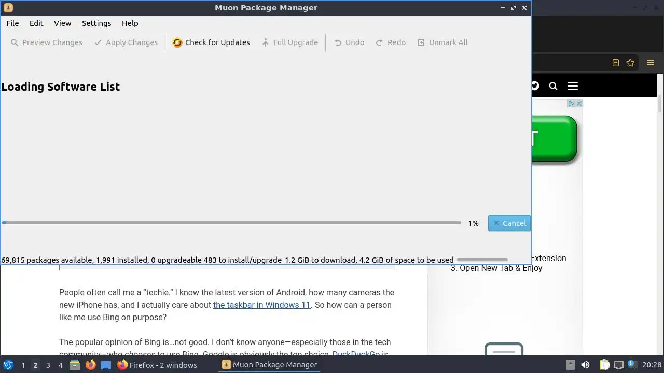Open clipboard manager tray icon
Image resolution: width=664 pixels, height=373 pixels.
(x=604, y=365)
